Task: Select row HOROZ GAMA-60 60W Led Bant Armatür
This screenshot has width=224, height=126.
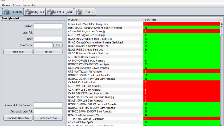Action: (x=143, y=104)
